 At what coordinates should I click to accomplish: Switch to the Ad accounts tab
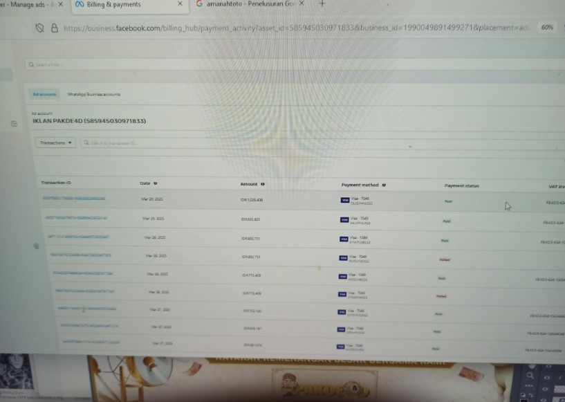click(44, 93)
